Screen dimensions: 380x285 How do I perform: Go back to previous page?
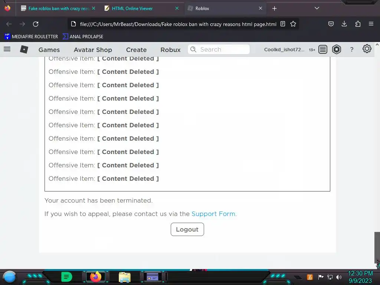(9, 24)
